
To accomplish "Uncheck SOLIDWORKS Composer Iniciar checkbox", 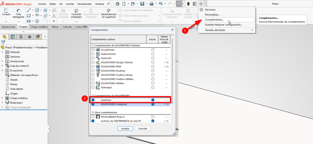I will [x=153, y=104].
